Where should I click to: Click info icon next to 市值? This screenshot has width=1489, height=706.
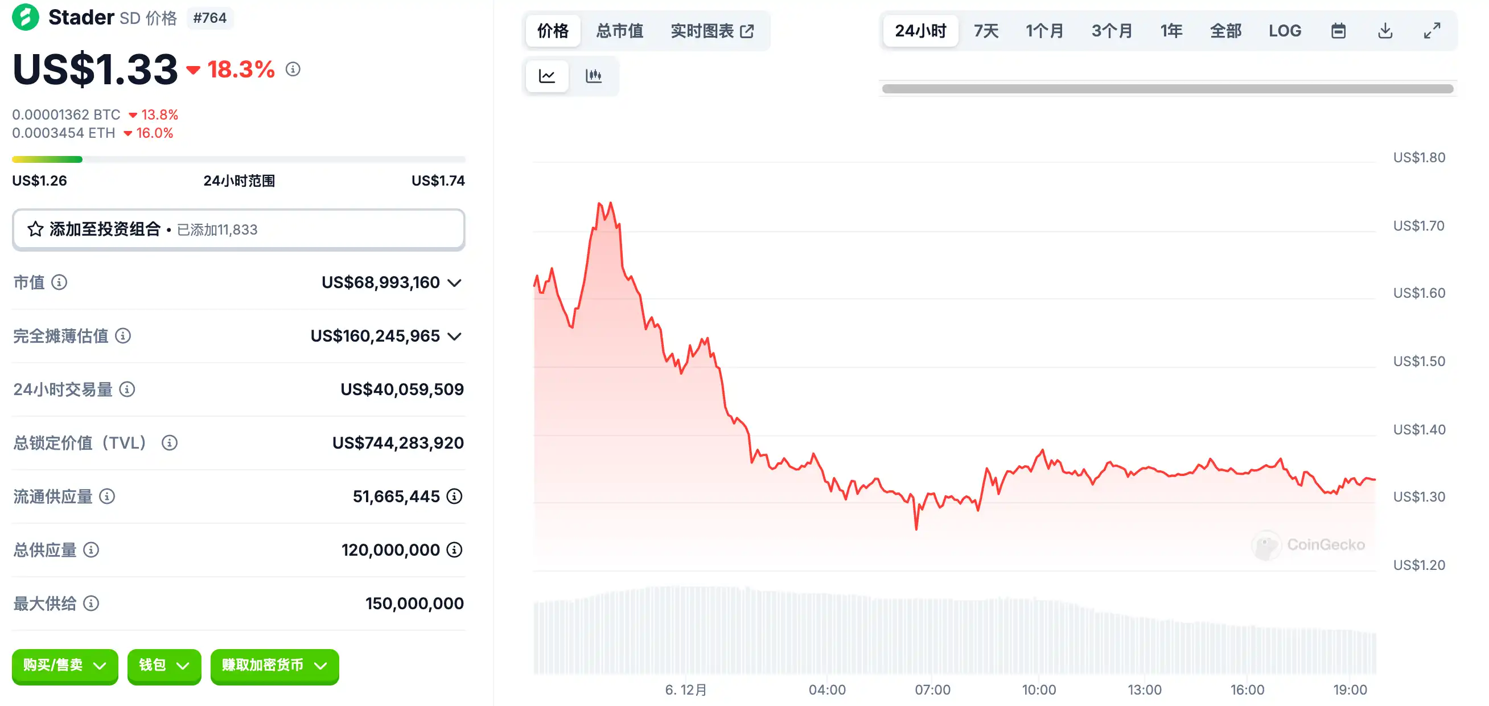(59, 282)
